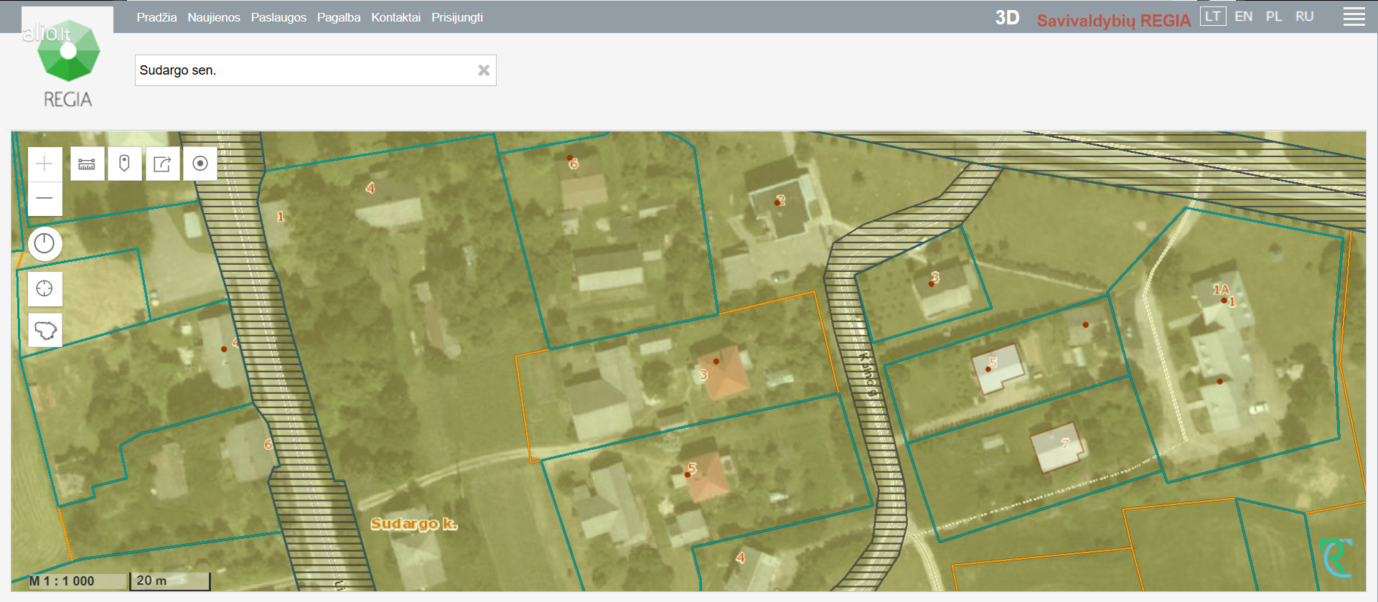
Task: Click the circular target dot tool
Action: coord(200,164)
